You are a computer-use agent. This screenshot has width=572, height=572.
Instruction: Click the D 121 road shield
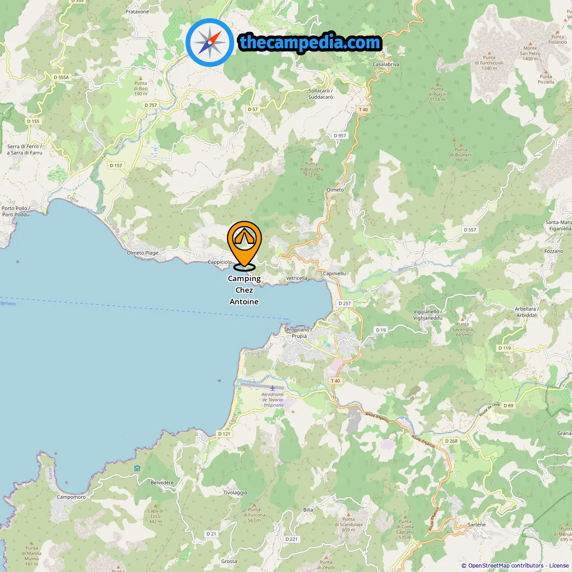click(224, 434)
